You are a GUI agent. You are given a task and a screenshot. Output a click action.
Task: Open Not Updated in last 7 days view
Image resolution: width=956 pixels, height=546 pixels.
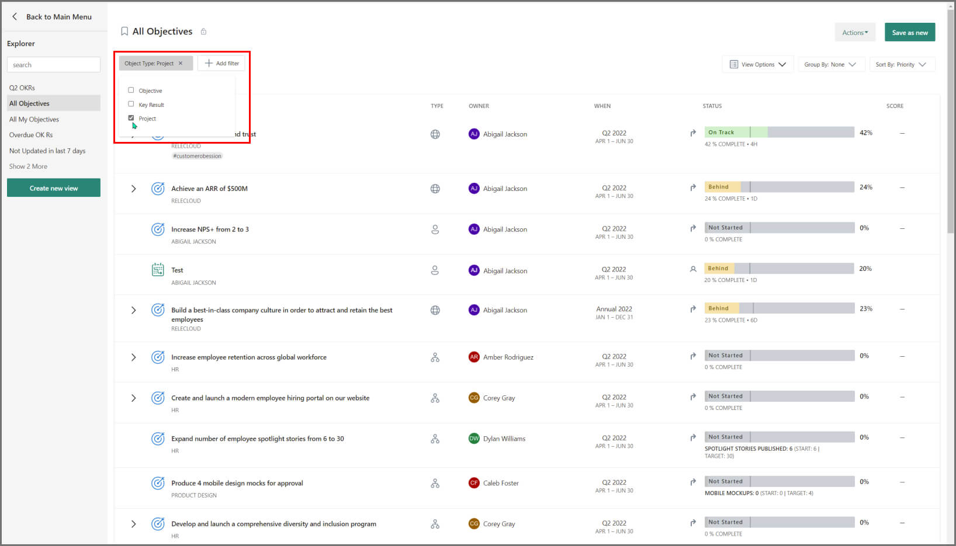(x=47, y=151)
